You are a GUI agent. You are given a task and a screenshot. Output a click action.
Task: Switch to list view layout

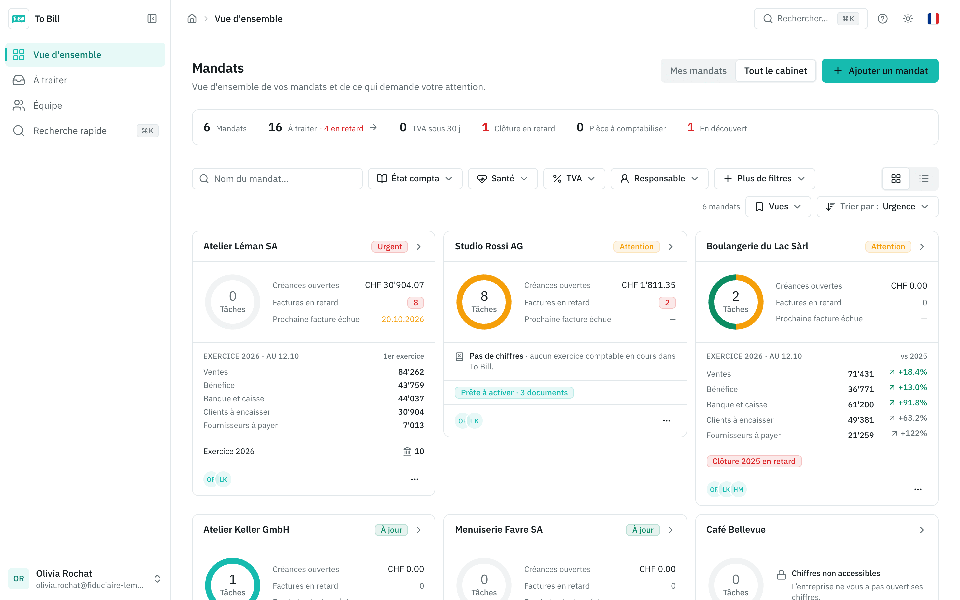(924, 179)
